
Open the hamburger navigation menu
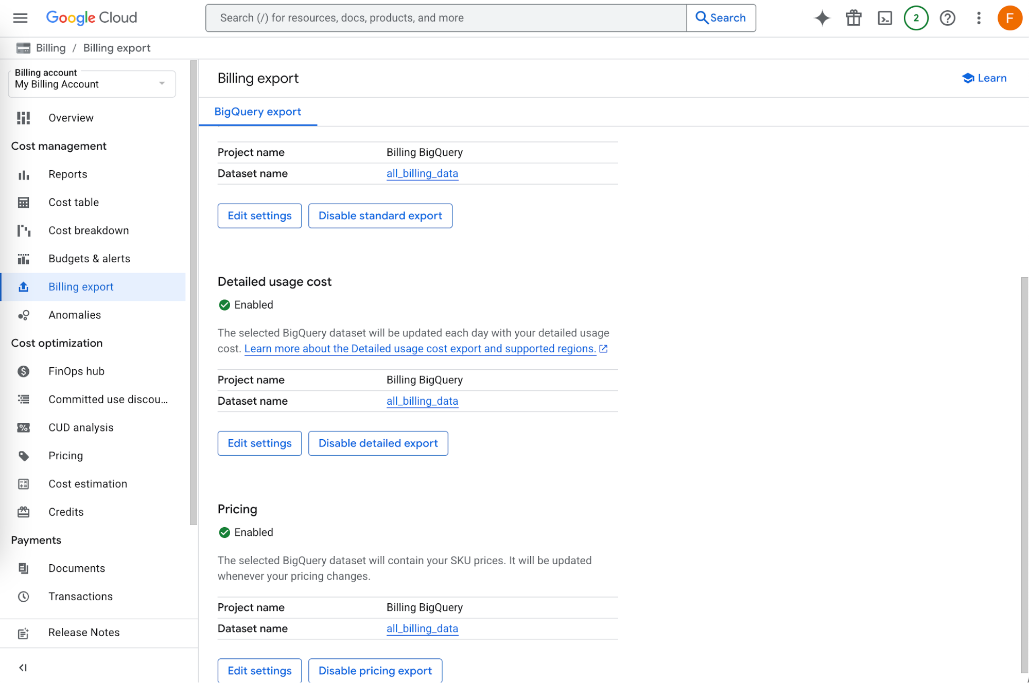(x=20, y=18)
